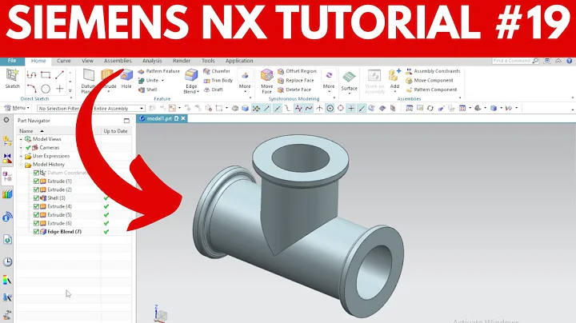Click the Trim Body button
The height and width of the screenshot is (323, 576).
[x=218, y=81]
